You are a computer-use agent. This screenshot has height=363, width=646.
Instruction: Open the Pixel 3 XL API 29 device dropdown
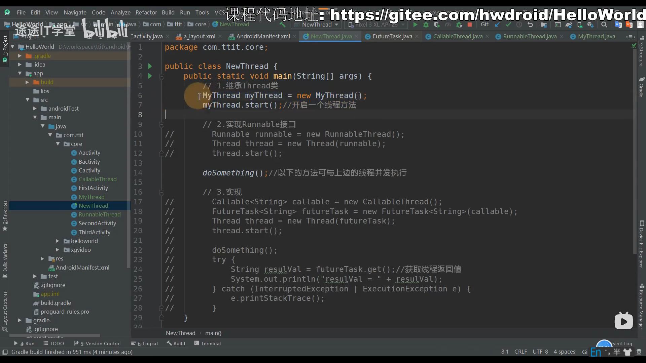click(376, 25)
